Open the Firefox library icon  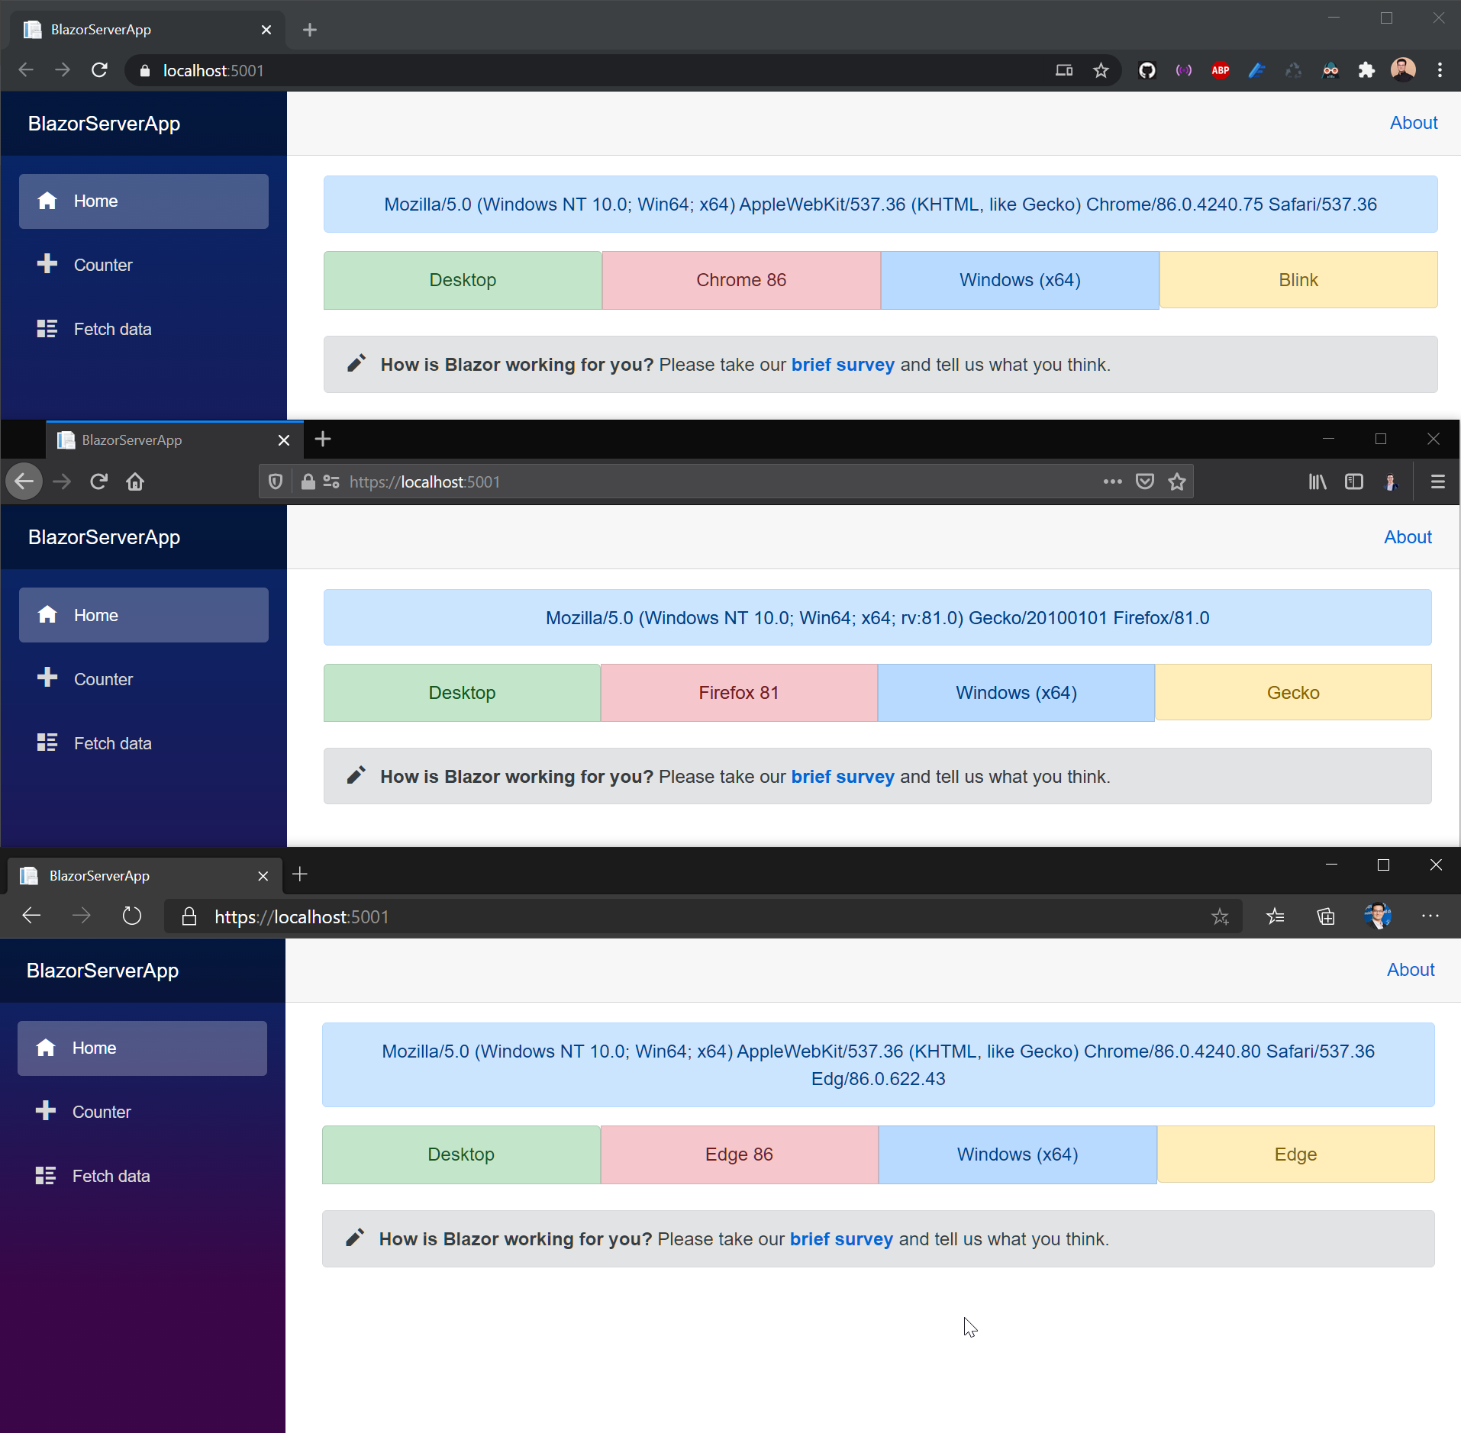coord(1317,481)
